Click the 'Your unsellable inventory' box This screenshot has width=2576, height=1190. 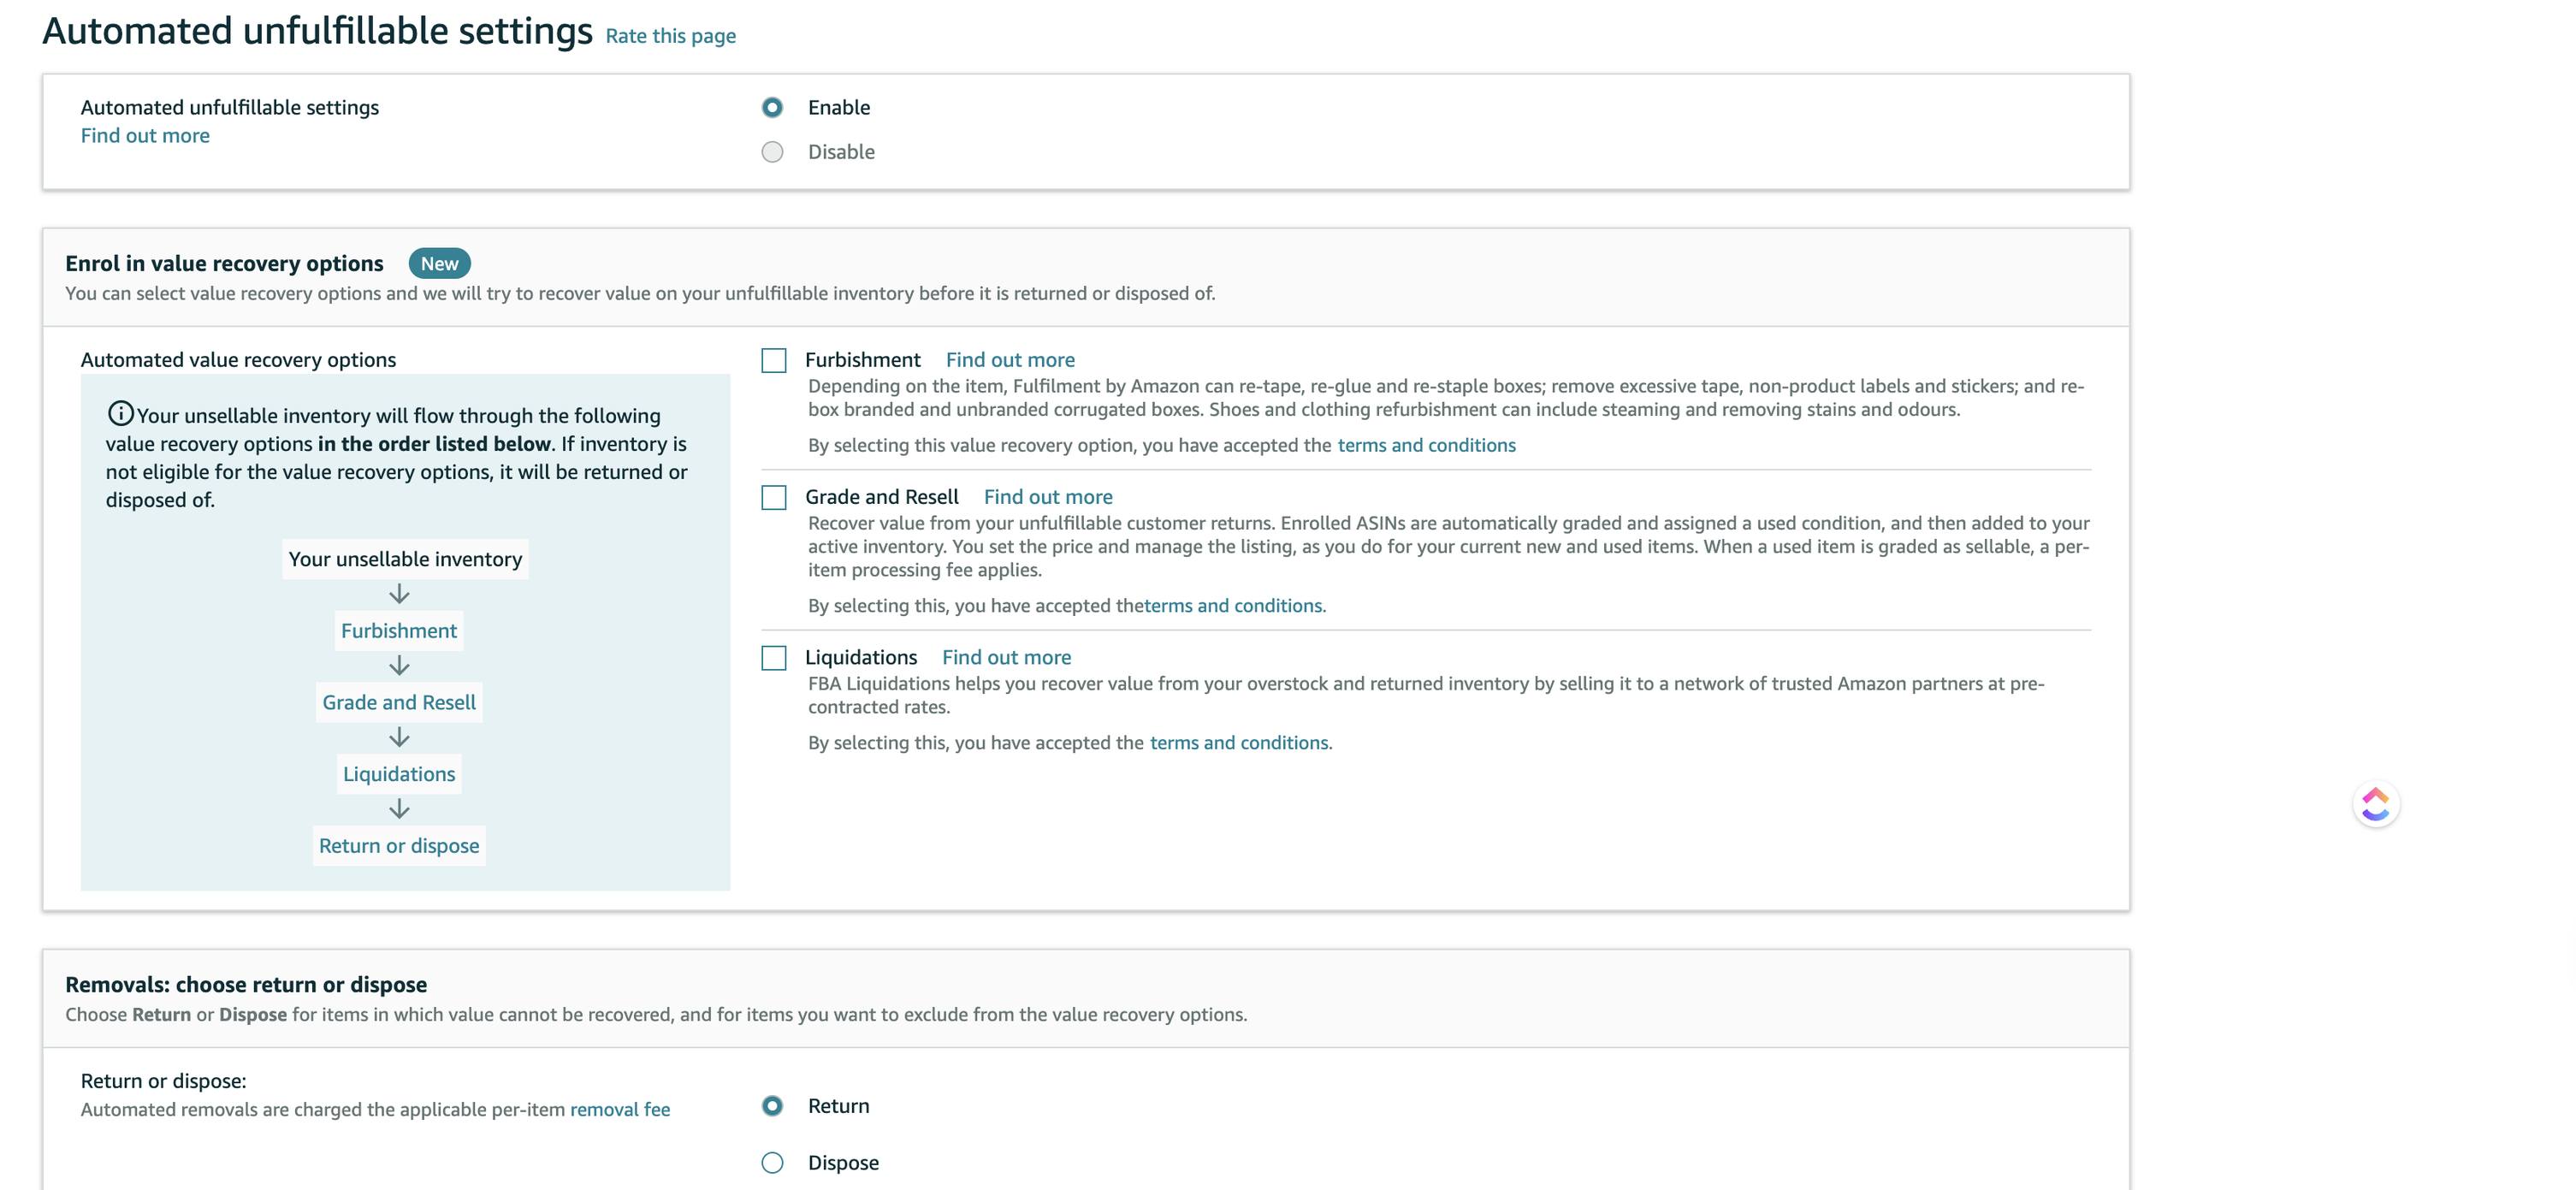pyautogui.click(x=405, y=559)
